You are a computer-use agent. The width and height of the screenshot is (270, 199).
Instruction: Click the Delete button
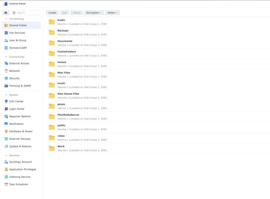click(77, 13)
